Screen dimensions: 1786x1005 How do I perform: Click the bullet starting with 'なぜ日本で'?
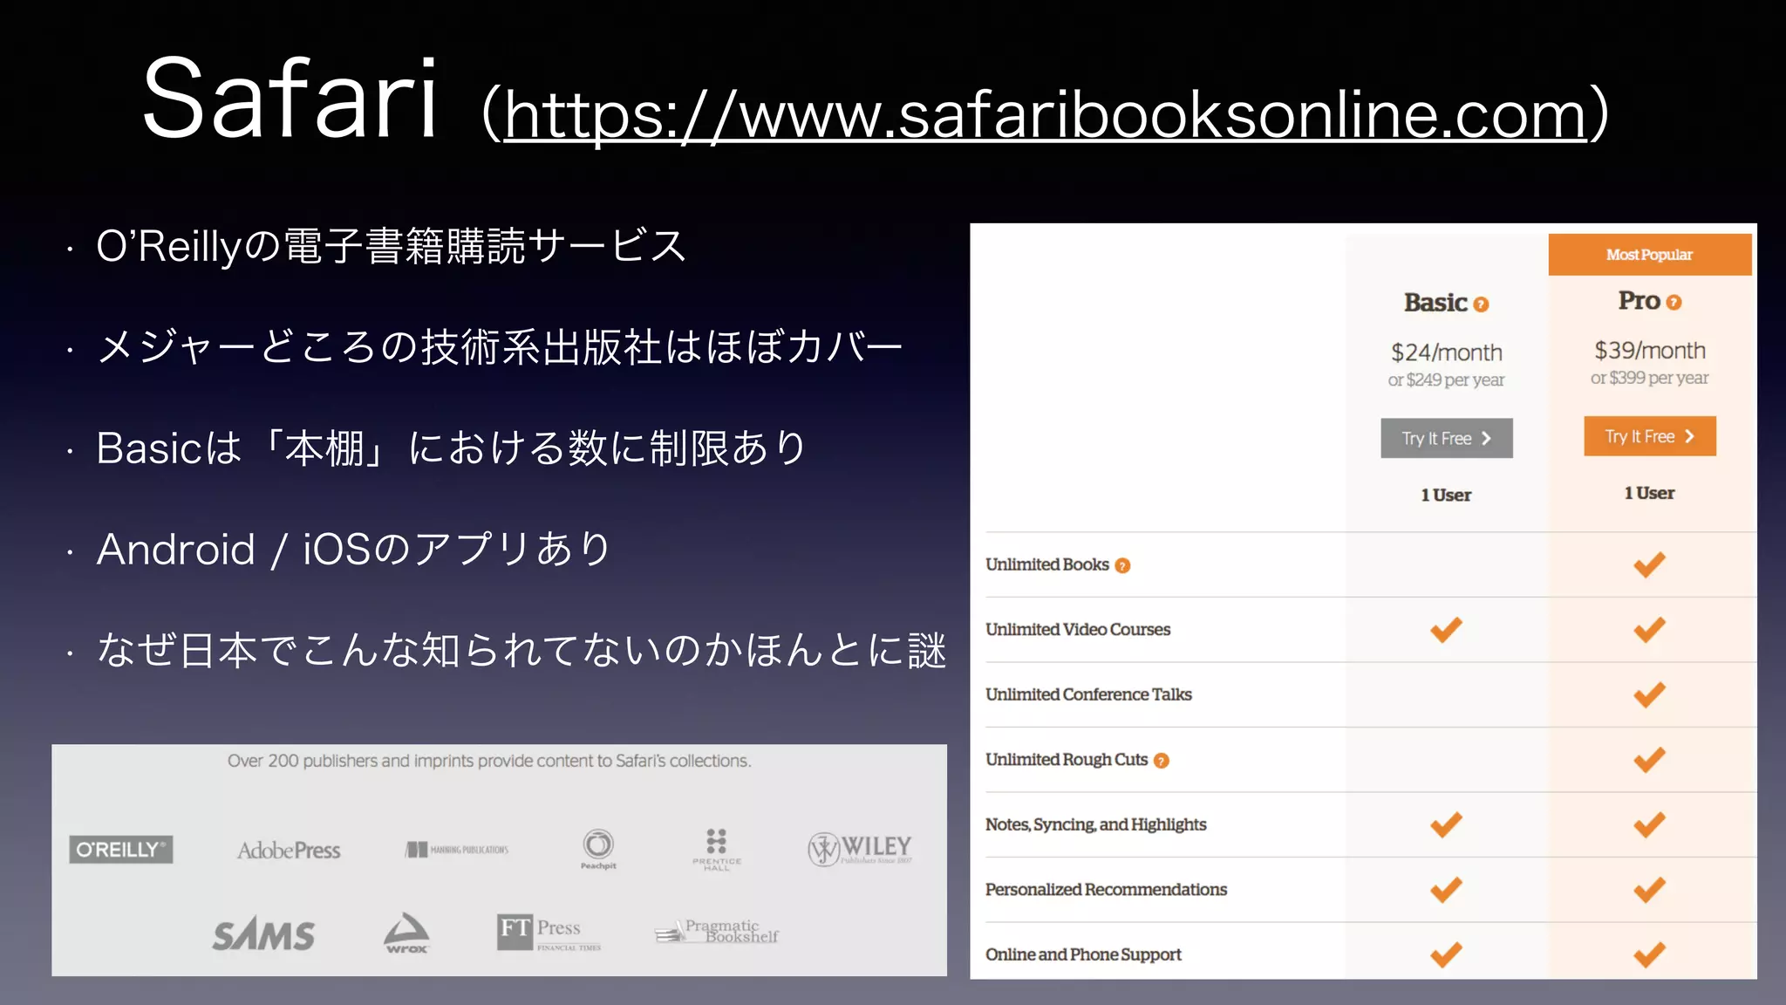tap(521, 651)
